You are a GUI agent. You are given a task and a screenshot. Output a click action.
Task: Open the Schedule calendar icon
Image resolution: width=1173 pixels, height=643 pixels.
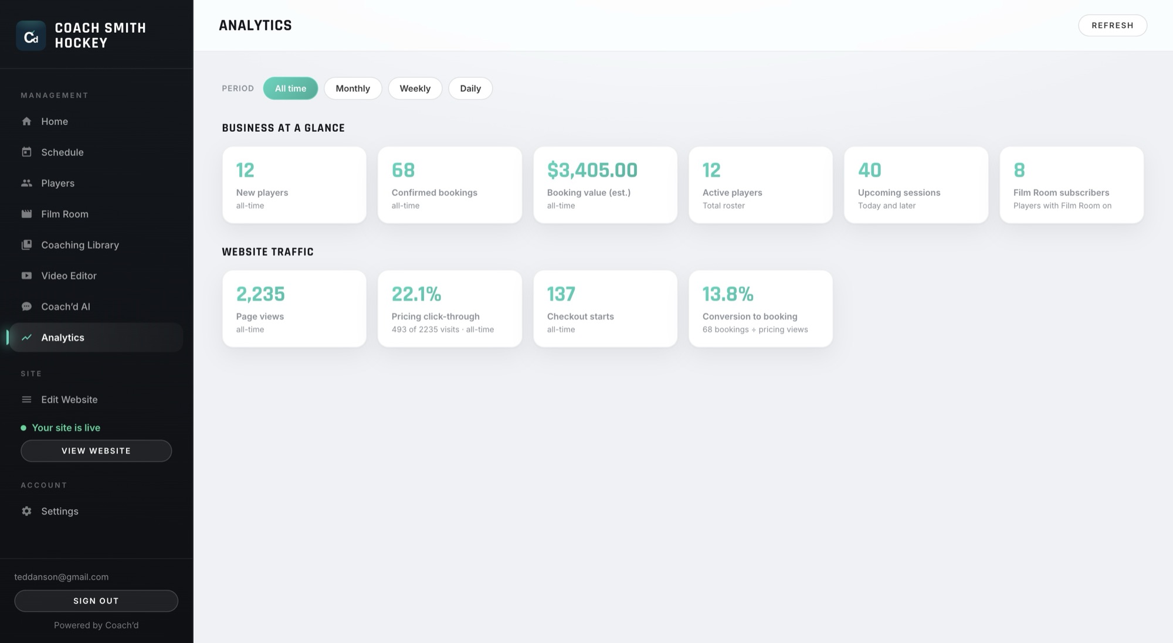tap(26, 152)
